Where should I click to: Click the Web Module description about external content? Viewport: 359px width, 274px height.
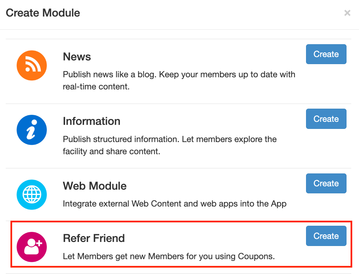coord(174,204)
